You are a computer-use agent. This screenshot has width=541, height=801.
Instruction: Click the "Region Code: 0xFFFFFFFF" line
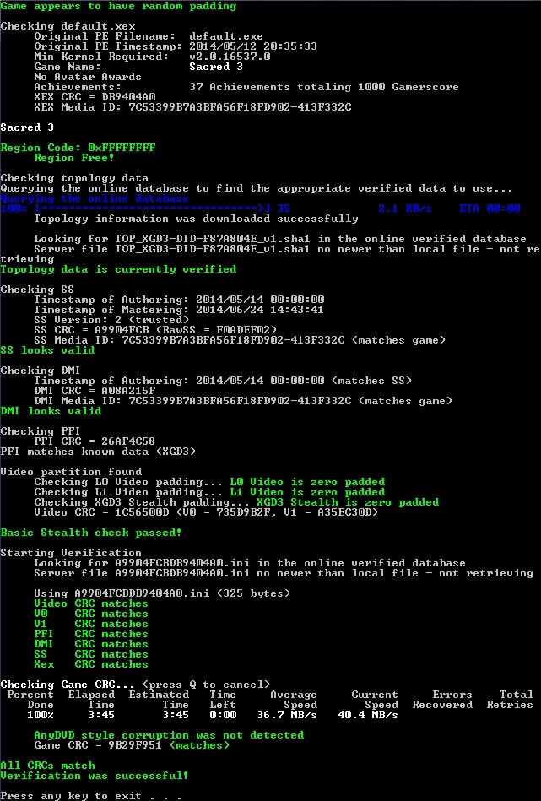click(78, 148)
